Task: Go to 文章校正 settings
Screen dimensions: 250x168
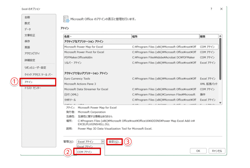Action: [x=30, y=35]
